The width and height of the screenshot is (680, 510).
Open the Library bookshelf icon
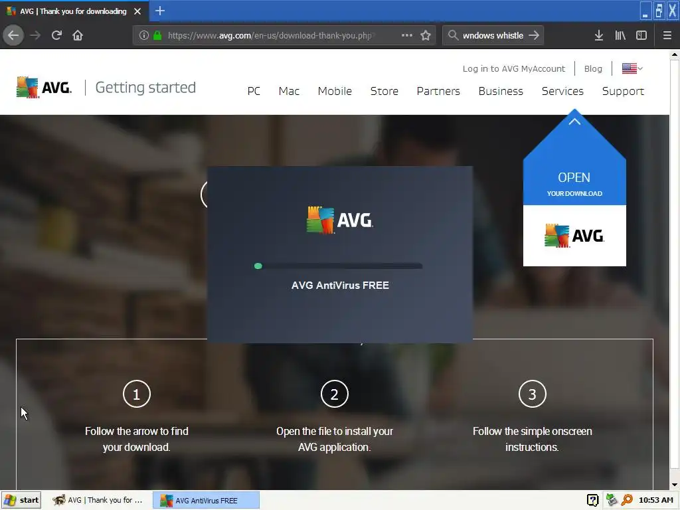(620, 36)
